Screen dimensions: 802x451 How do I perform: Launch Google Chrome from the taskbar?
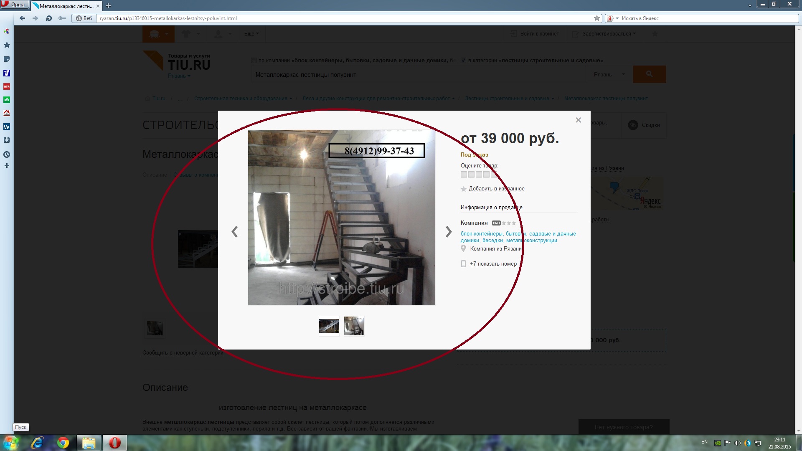(x=63, y=443)
